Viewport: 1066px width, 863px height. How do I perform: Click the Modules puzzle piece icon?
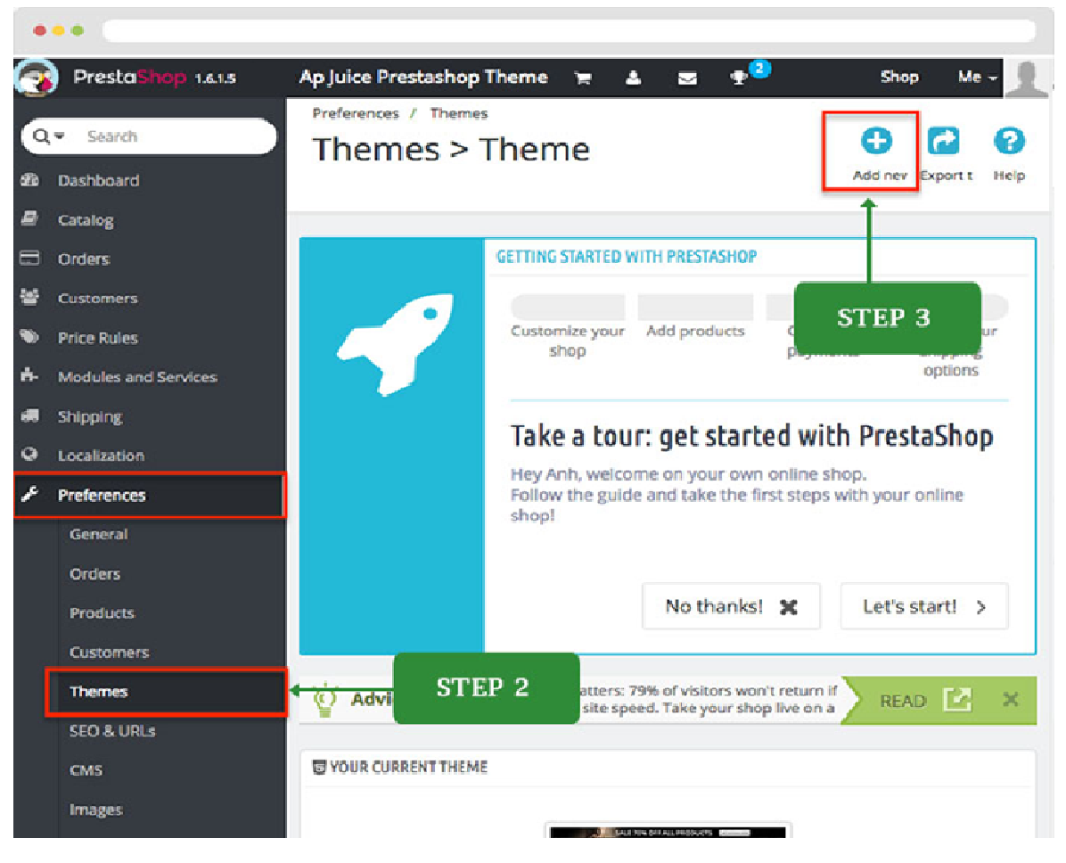click(29, 375)
